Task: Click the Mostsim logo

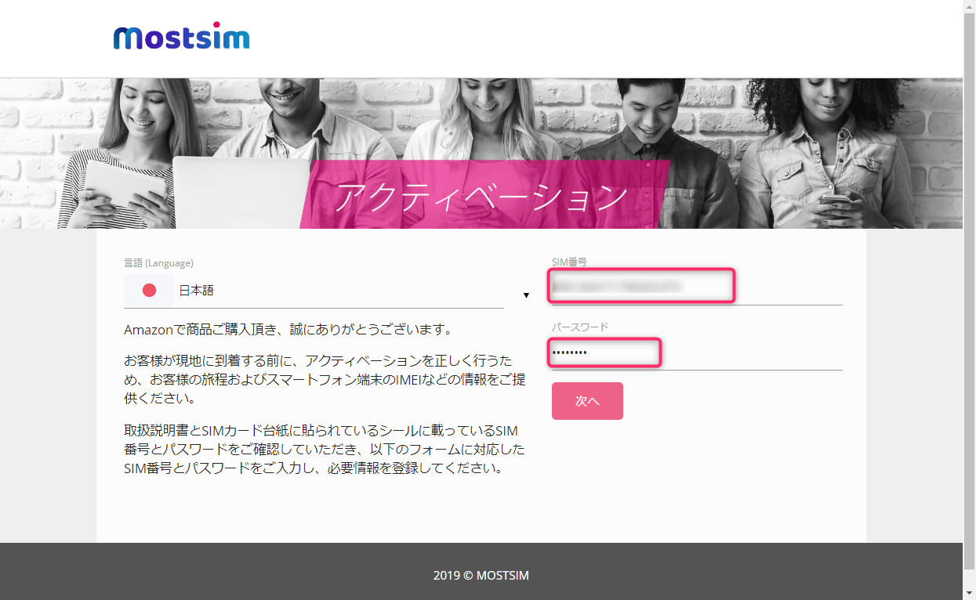Action: (181, 36)
